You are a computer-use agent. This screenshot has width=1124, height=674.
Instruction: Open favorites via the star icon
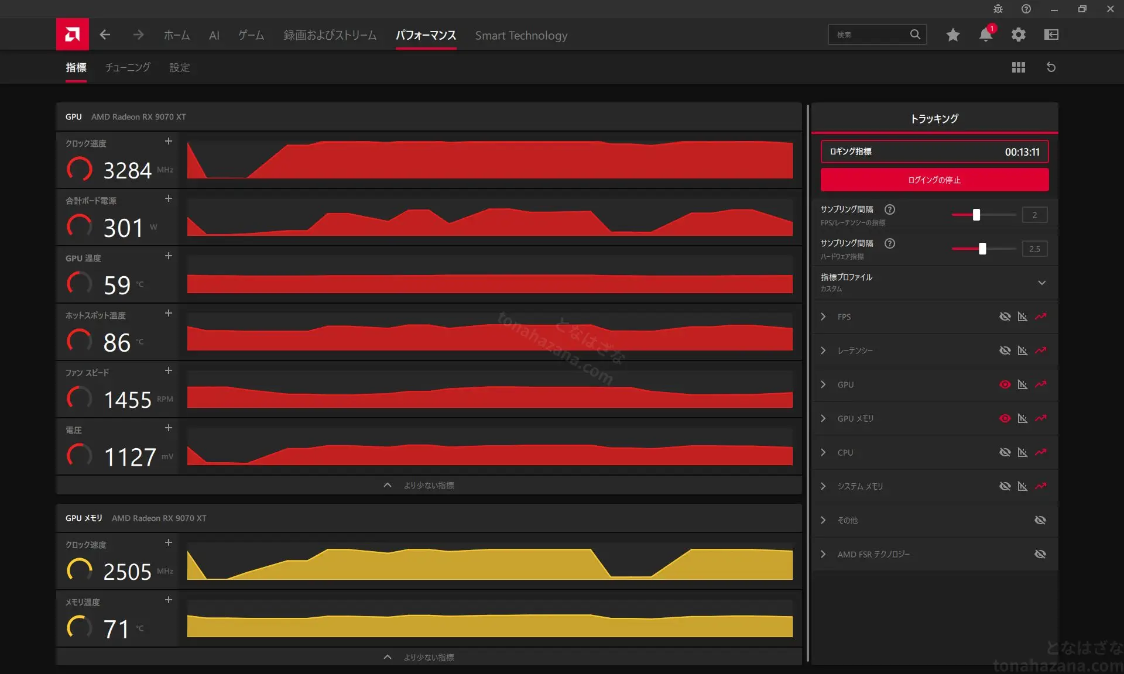coord(953,35)
